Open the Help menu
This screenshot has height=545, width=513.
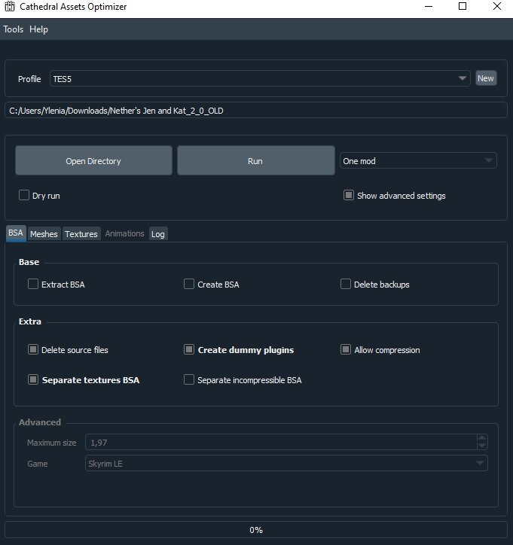[38, 29]
